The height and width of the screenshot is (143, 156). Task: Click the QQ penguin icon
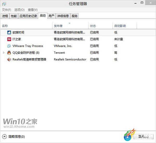9,53
